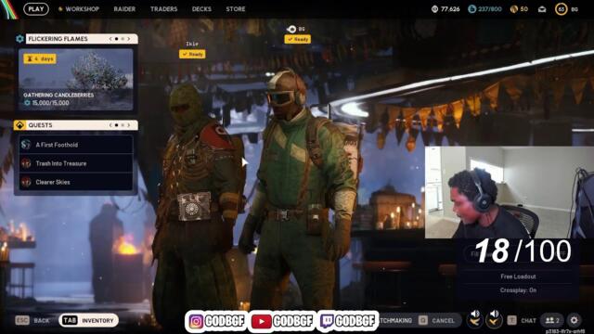Click the level 63 player badge
Screen dimensions: 594x334
(561, 9)
